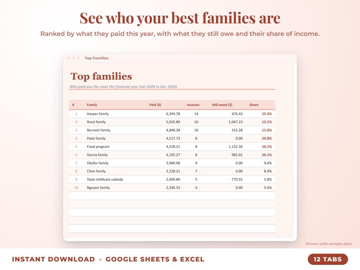
Task: Click paid amount 4,228.21
Action: point(173,147)
